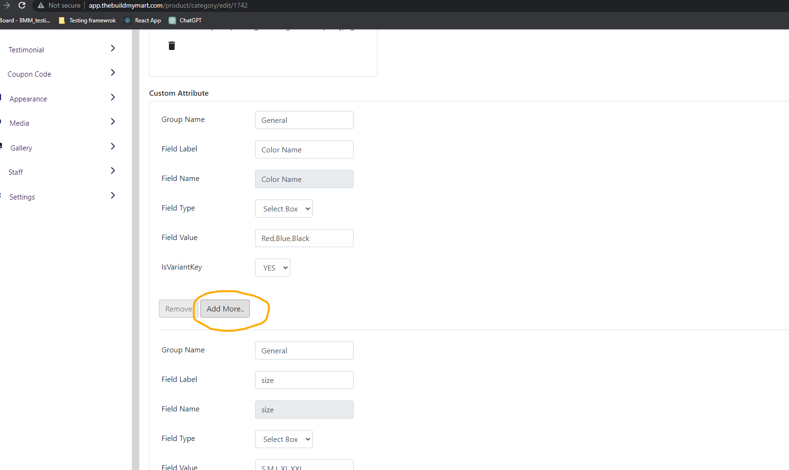Viewport: 789px width, 470px height.
Task: Reload the page with the refresh icon
Action: pos(22,5)
